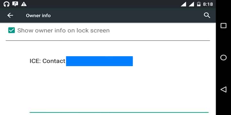Tap the second signal strength icon

click(191, 4)
